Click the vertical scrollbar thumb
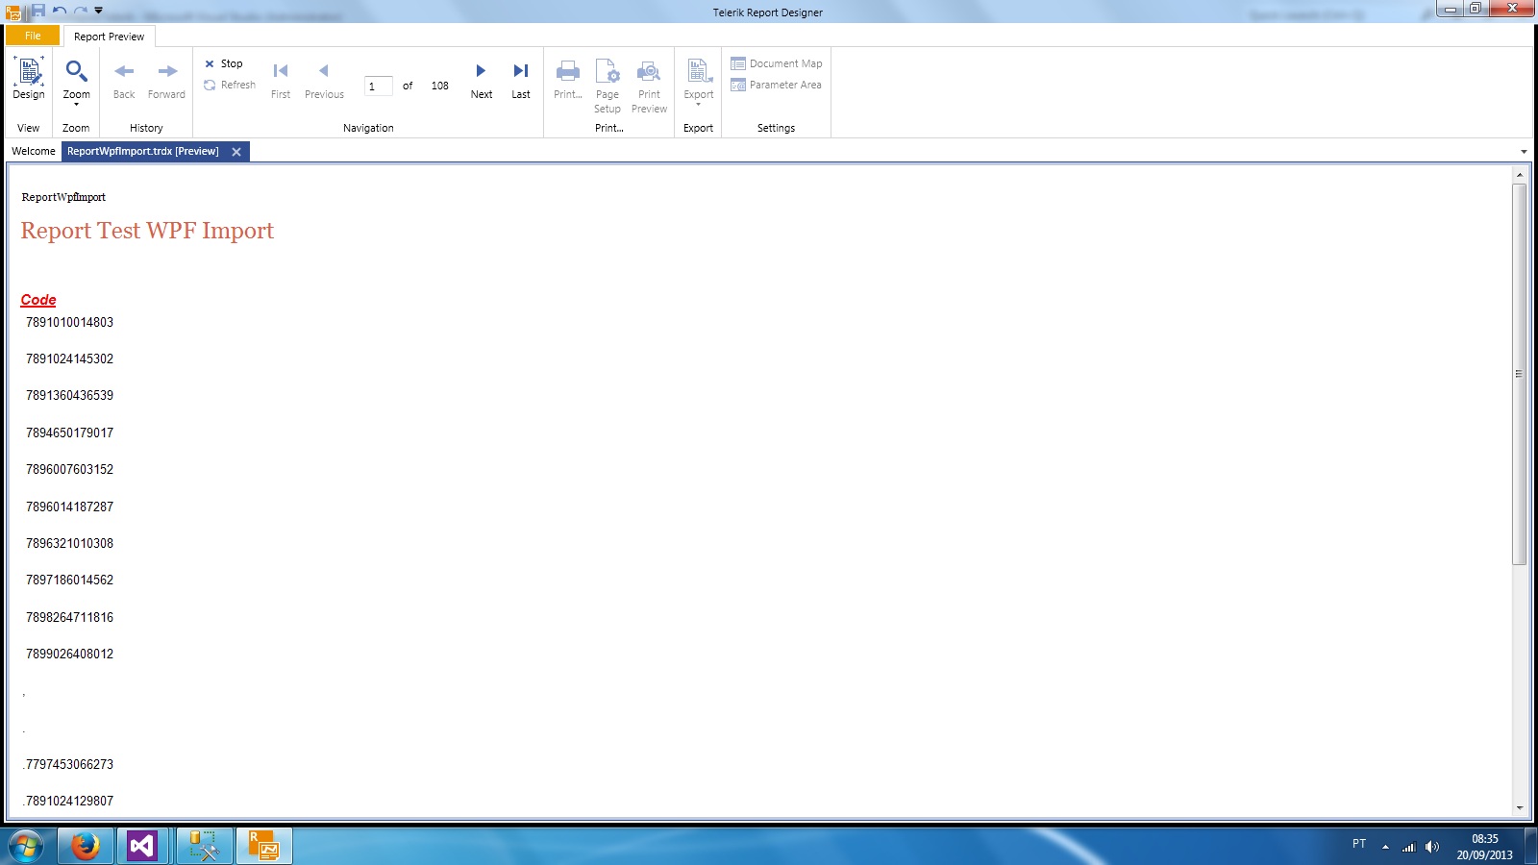 tap(1519, 374)
